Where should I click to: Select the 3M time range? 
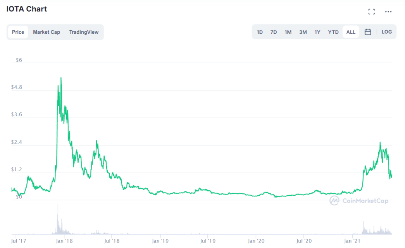click(x=303, y=32)
